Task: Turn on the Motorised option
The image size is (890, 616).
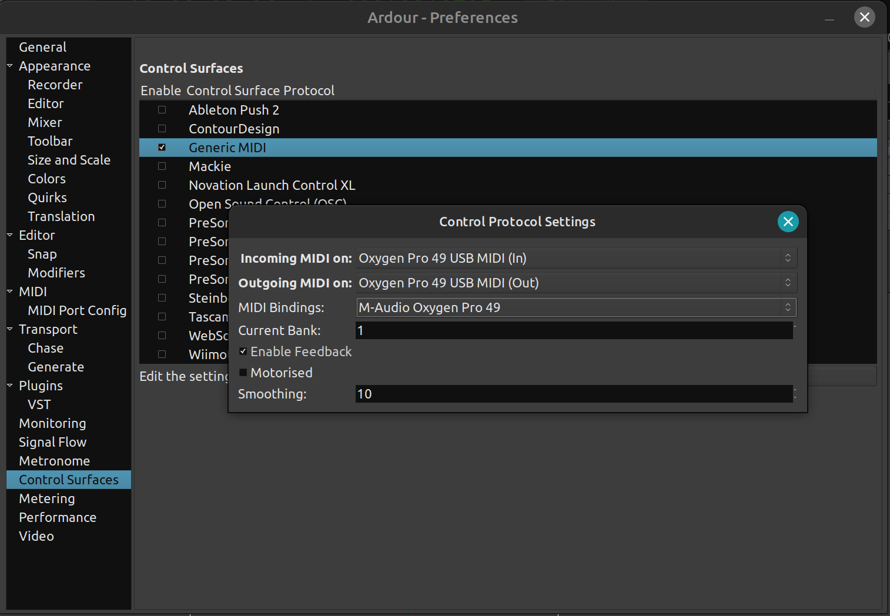Action: click(x=243, y=373)
